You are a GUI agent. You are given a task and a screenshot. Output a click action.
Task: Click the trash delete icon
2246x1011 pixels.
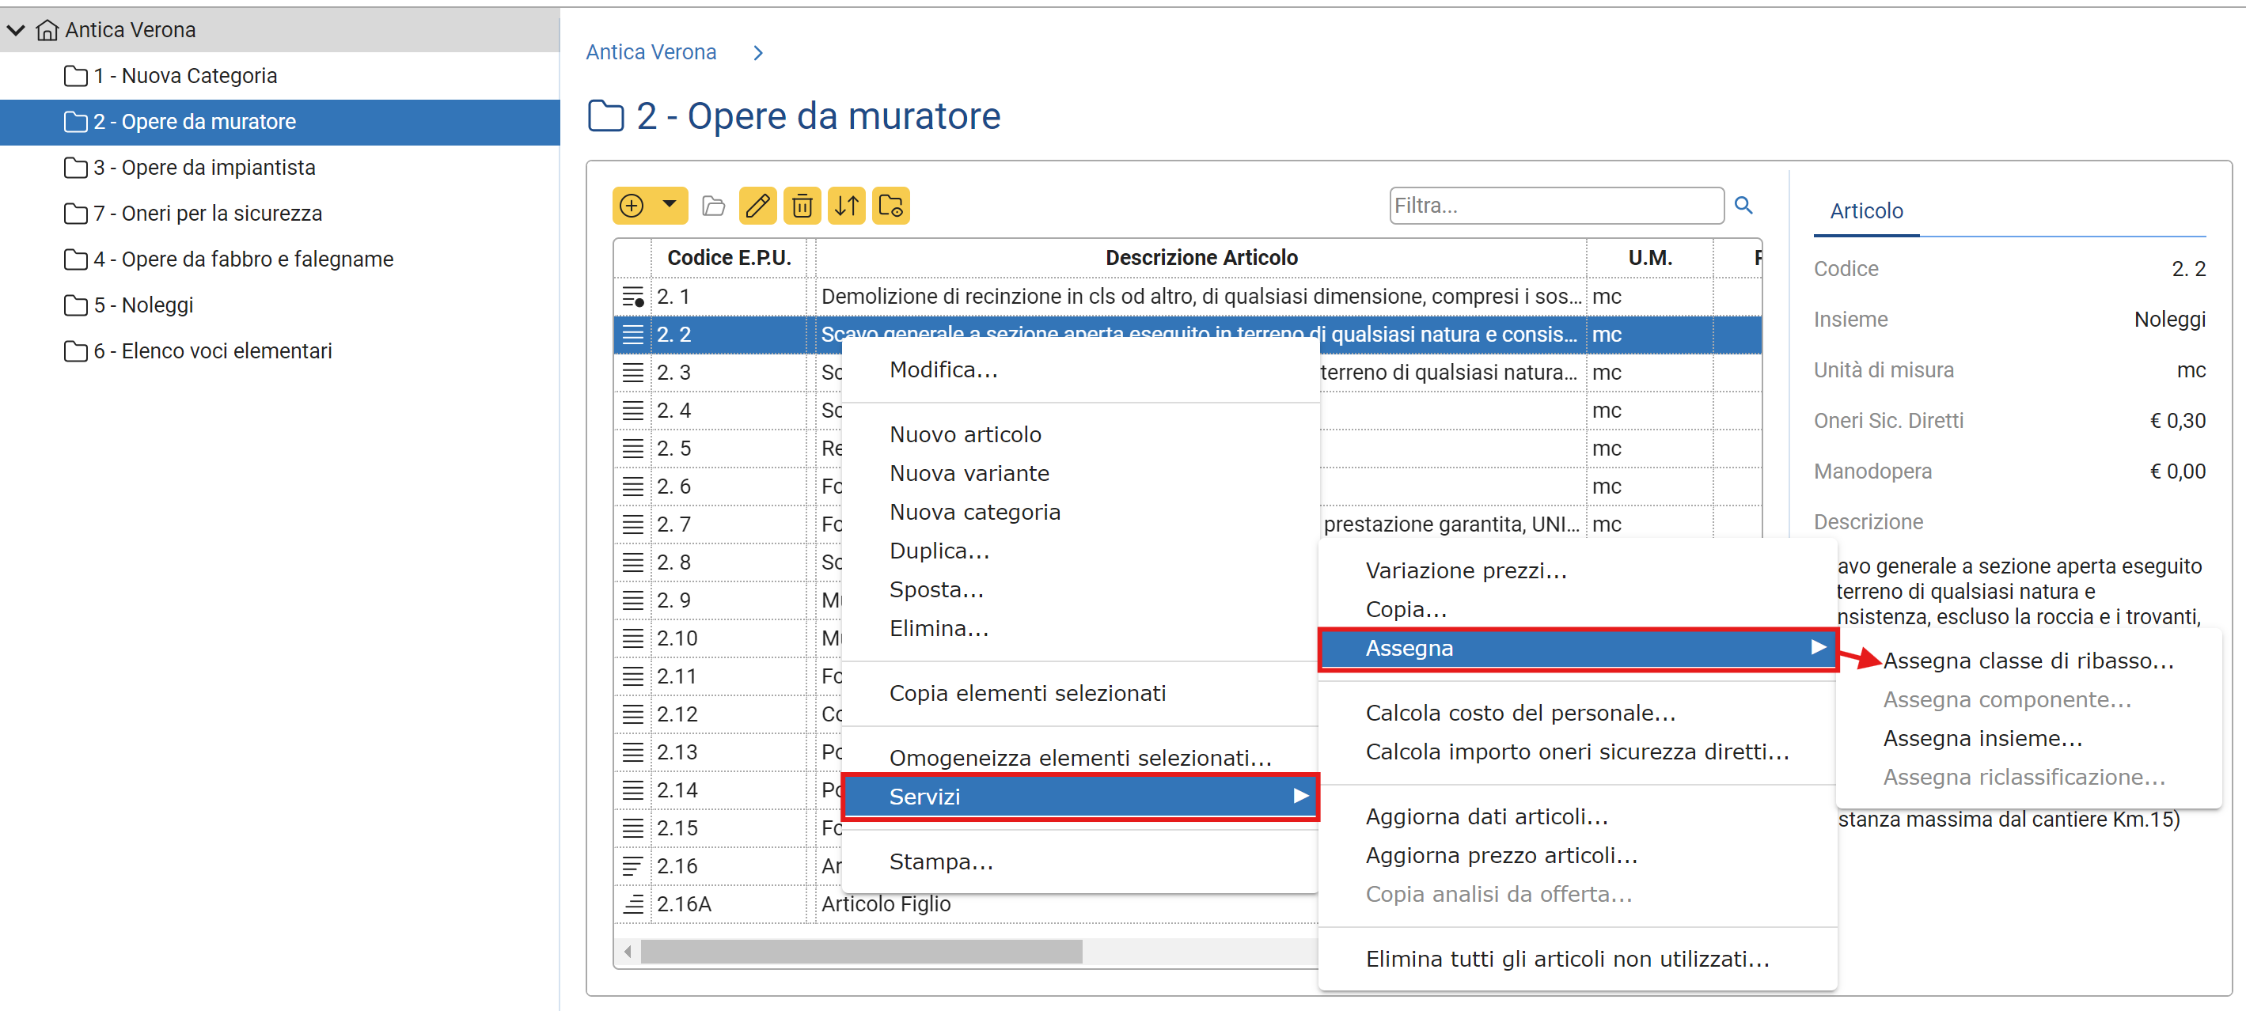coord(802,206)
